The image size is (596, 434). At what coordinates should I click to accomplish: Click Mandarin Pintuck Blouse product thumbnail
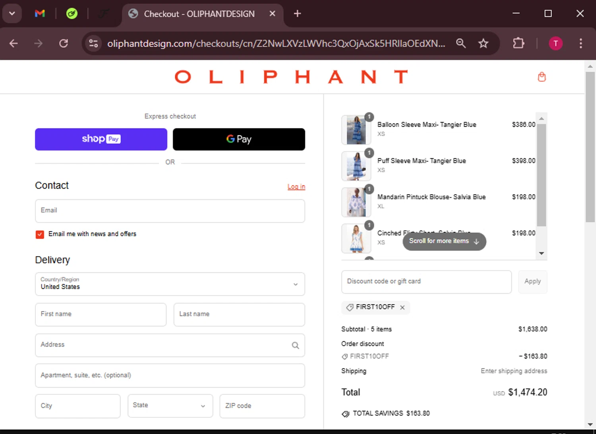[356, 202]
